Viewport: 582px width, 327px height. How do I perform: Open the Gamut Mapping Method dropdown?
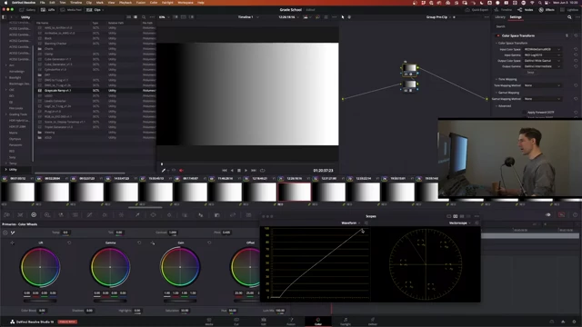tap(542, 99)
